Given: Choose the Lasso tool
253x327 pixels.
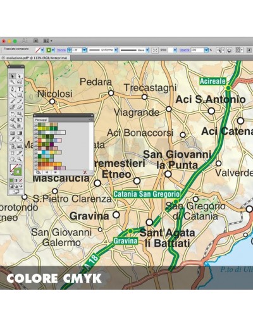Looking at the screenshot, I should point(20,82).
